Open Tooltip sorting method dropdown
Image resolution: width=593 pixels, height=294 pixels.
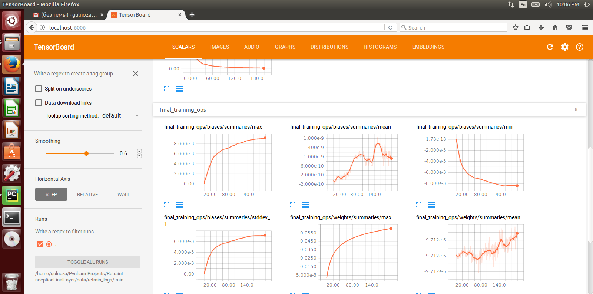121,116
